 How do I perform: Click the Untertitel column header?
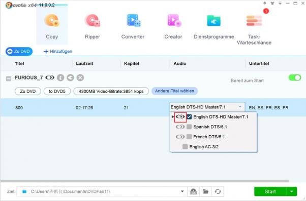click(259, 64)
